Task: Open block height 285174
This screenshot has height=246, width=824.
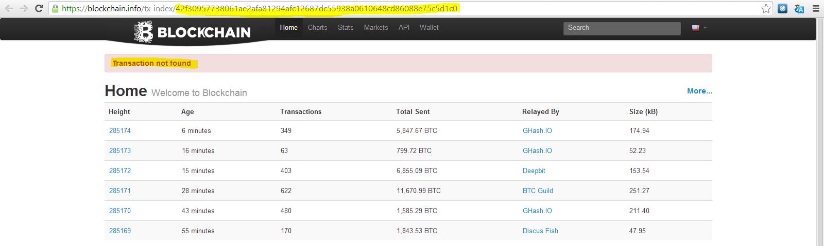Action: click(120, 130)
